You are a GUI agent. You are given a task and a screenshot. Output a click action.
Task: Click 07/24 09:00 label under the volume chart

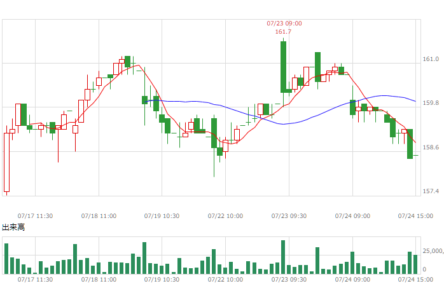pos(352,280)
